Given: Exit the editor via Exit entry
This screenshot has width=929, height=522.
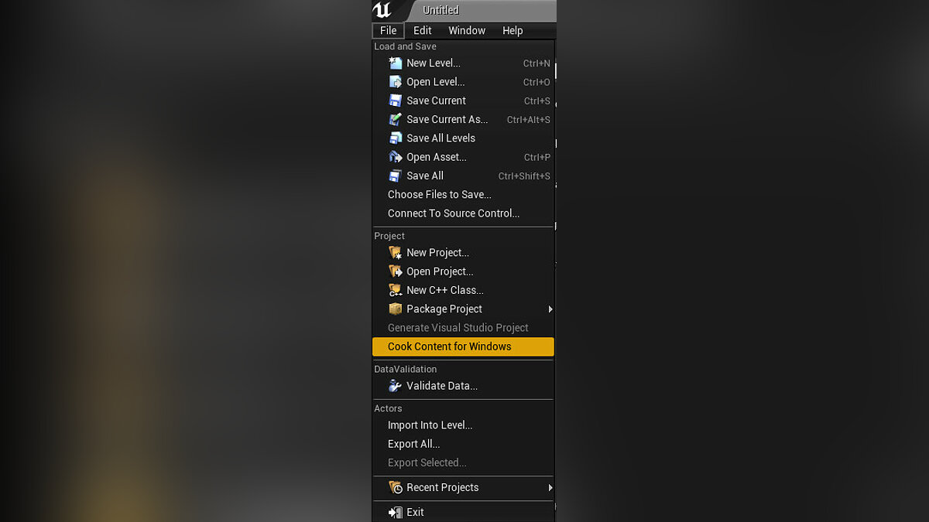Looking at the screenshot, I should tap(415, 512).
